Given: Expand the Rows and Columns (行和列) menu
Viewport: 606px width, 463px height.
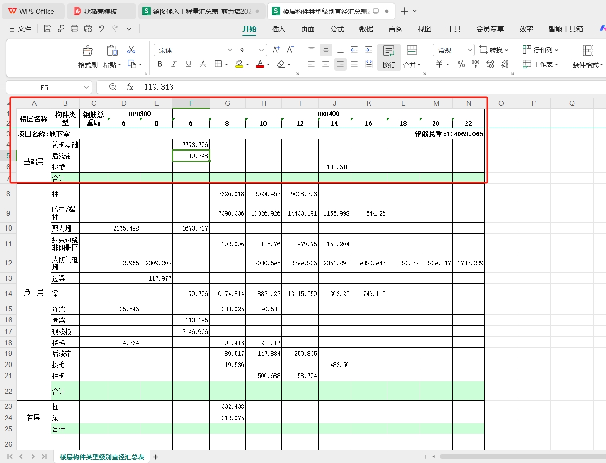Looking at the screenshot, I should pos(541,50).
